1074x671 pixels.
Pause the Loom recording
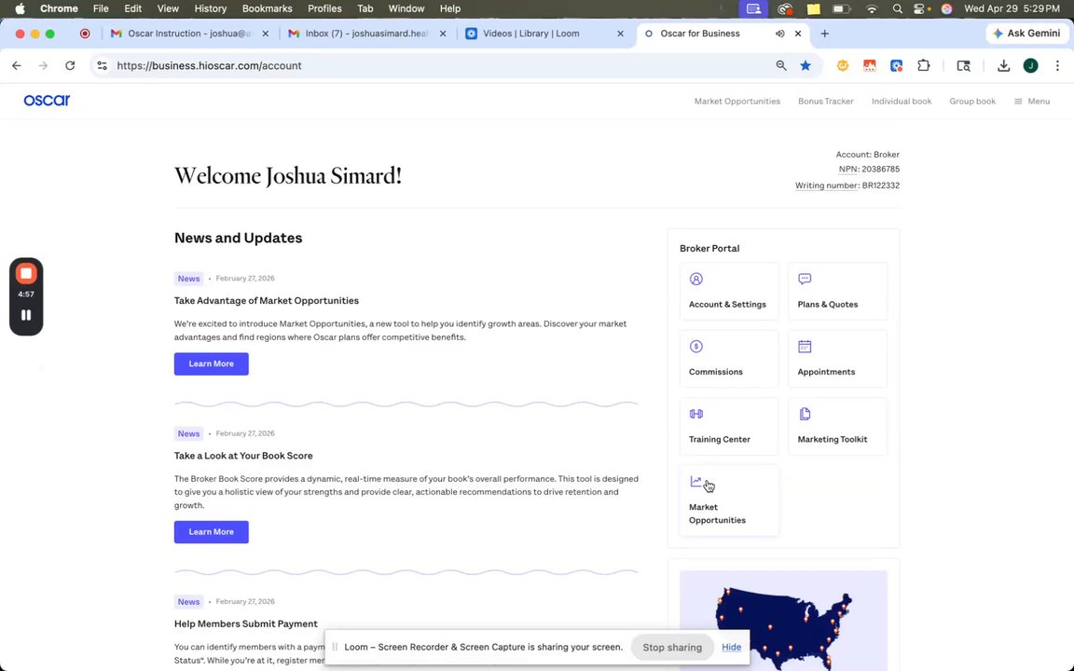pos(26,315)
